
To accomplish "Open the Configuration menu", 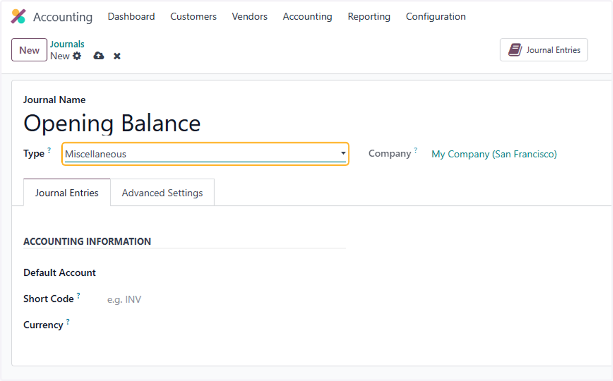I will coord(436,16).
